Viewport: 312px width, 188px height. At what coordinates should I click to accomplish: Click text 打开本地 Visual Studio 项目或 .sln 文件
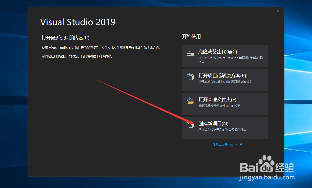[x=226, y=82]
